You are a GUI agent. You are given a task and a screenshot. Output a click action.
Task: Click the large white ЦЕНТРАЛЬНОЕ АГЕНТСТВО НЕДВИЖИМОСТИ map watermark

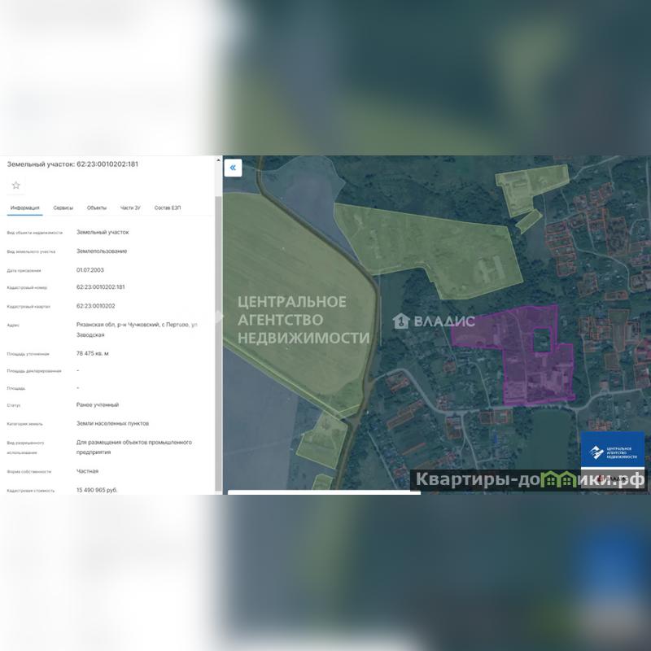coord(303,320)
